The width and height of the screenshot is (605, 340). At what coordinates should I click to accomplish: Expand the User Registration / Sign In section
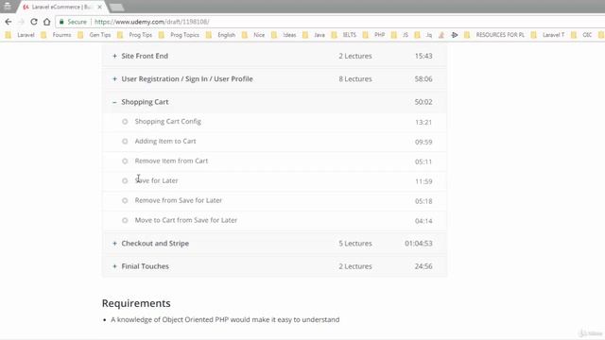point(114,79)
